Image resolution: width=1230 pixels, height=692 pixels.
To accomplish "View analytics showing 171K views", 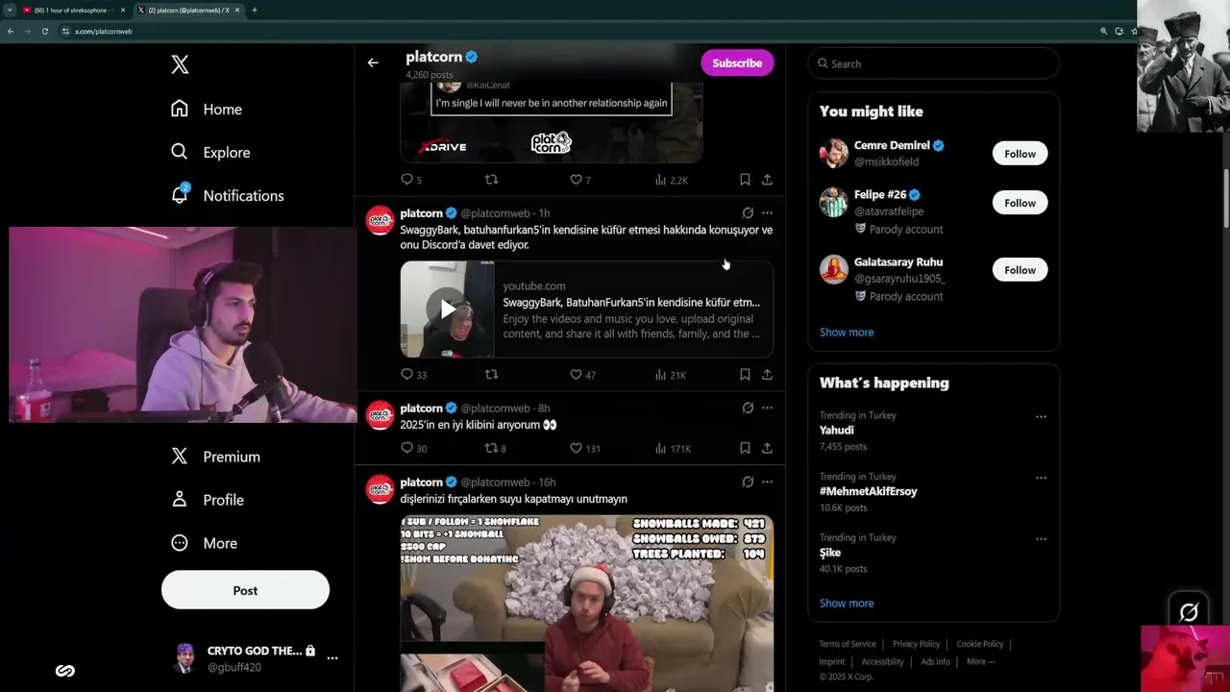I will pyautogui.click(x=672, y=448).
